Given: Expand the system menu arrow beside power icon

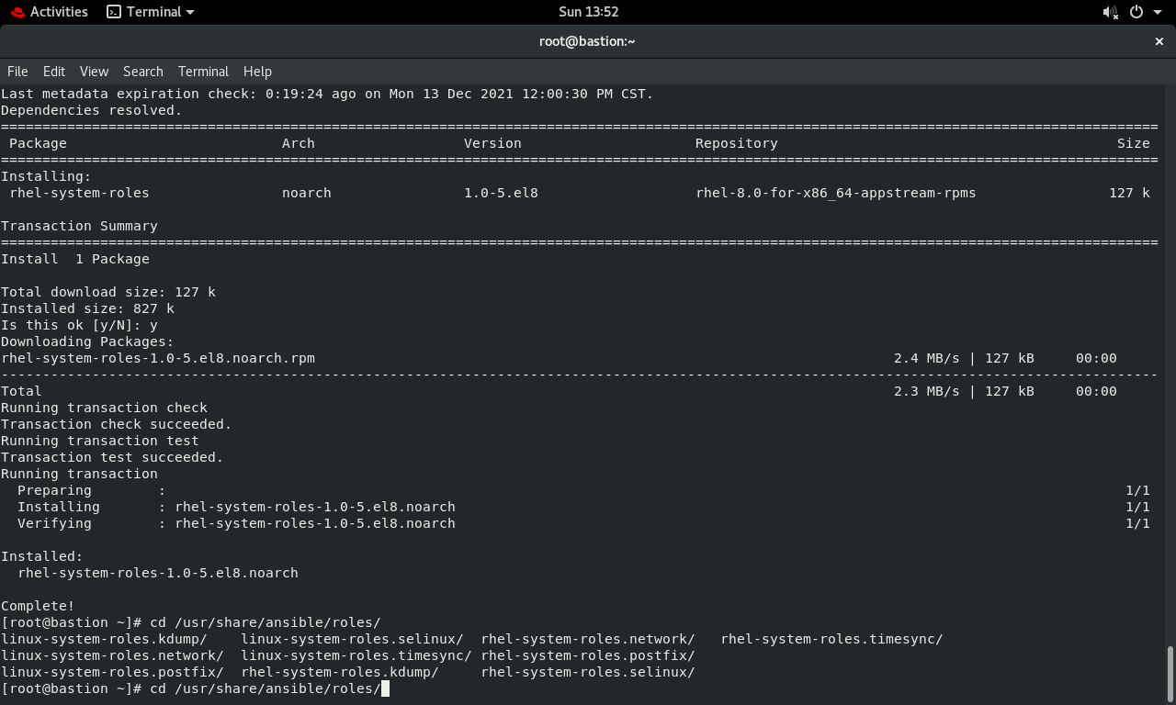Looking at the screenshot, I should [1158, 12].
